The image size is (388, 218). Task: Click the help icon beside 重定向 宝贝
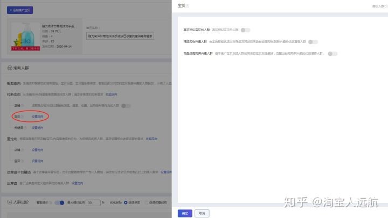(x=22, y=161)
